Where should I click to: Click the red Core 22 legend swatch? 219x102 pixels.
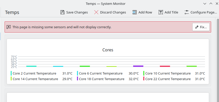click(144, 79)
